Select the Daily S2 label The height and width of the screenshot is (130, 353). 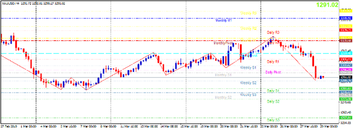273,102
